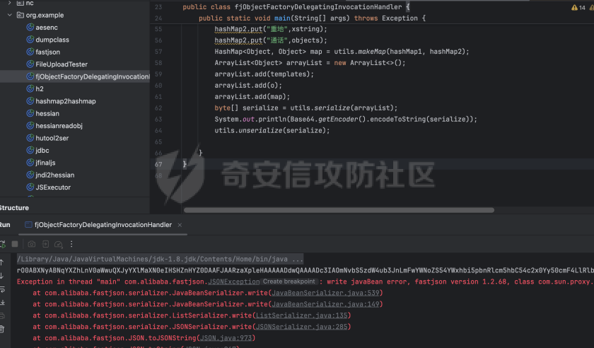Click the org.example package folder icon
Screen dimensions: 594x348
[x=21, y=15]
